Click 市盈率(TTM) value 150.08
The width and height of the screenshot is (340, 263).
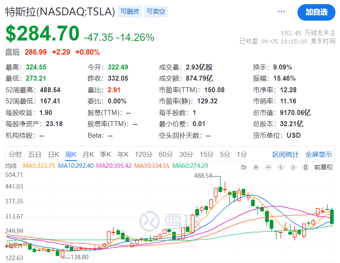pyautogui.click(x=214, y=90)
